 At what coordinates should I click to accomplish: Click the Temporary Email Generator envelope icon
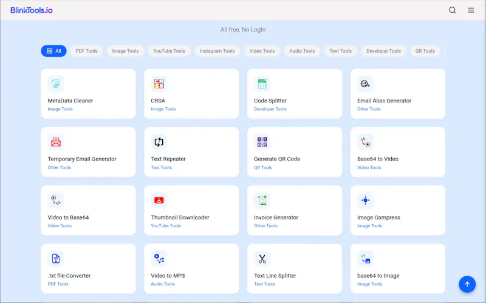tap(56, 142)
